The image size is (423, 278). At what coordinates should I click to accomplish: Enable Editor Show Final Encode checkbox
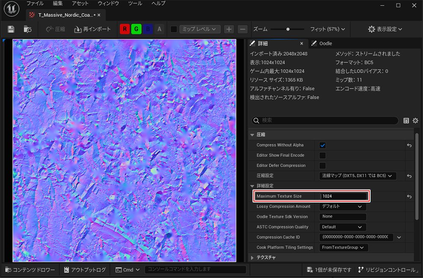323,155
